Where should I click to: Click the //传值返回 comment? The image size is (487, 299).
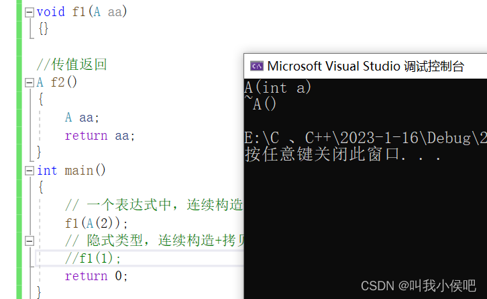click(72, 65)
